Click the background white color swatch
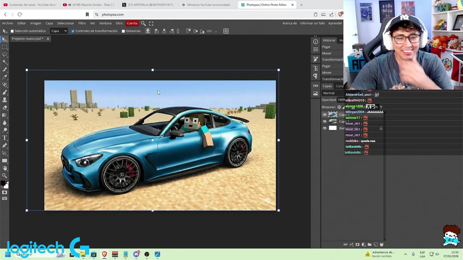The height and width of the screenshot is (260, 463). click(7, 186)
